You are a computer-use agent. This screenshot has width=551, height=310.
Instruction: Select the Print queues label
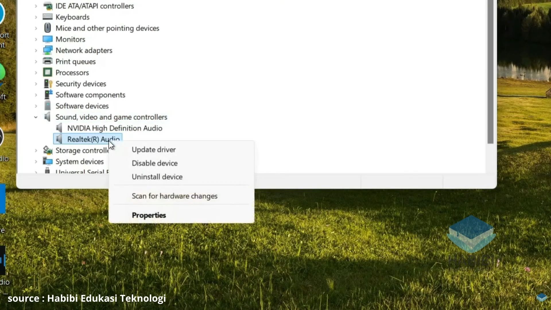coord(75,61)
